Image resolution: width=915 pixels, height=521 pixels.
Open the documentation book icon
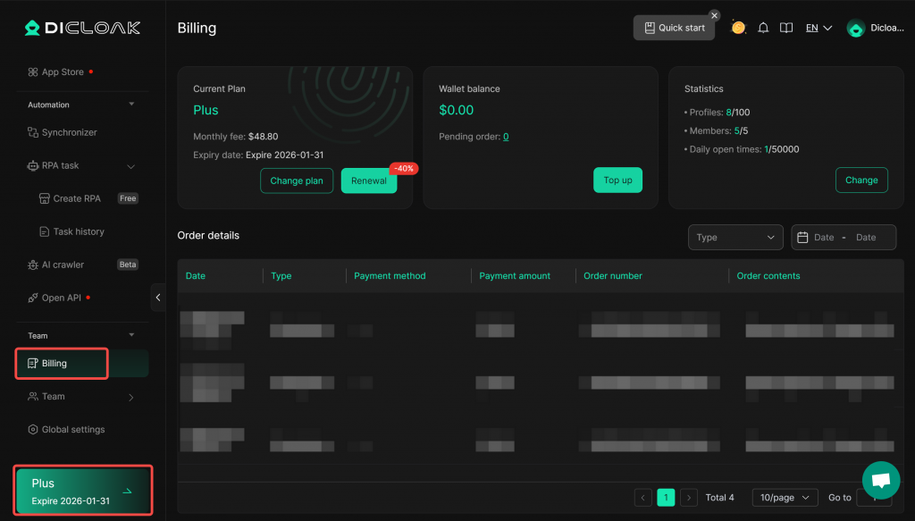point(786,28)
